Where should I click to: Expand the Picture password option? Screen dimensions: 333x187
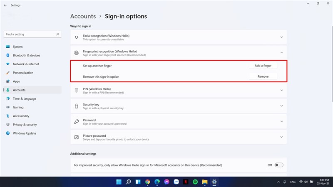pos(281,137)
